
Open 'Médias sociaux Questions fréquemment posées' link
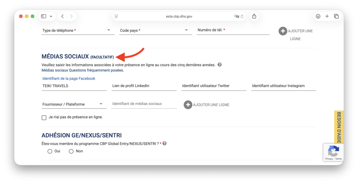click(x=83, y=70)
